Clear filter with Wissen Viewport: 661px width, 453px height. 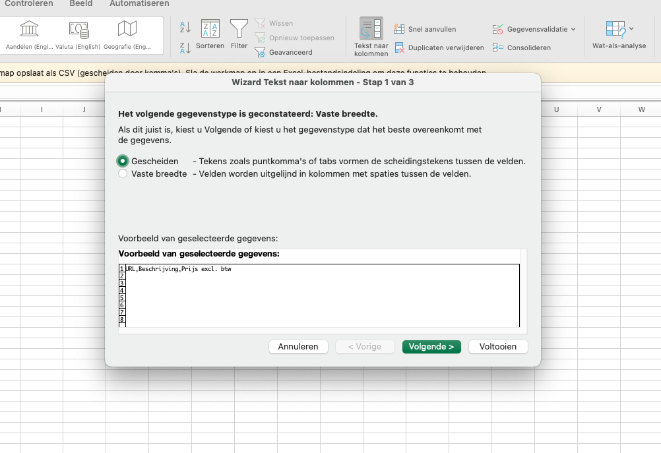click(x=274, y=23)
